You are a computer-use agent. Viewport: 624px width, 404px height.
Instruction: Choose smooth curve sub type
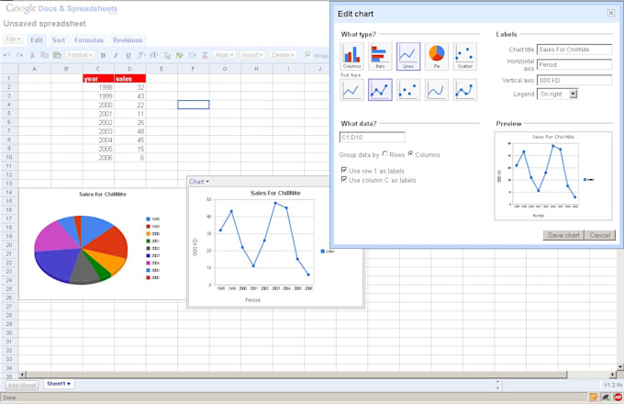click(437, 90)
